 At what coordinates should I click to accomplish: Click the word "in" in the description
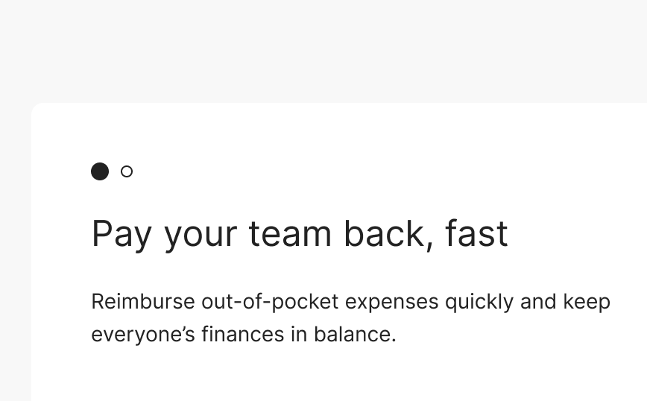click(299, 334)
